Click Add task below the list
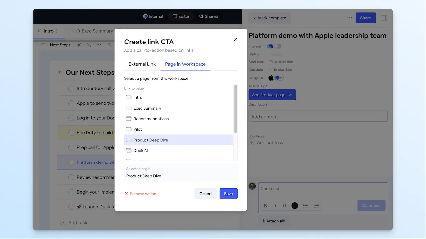 74,223
